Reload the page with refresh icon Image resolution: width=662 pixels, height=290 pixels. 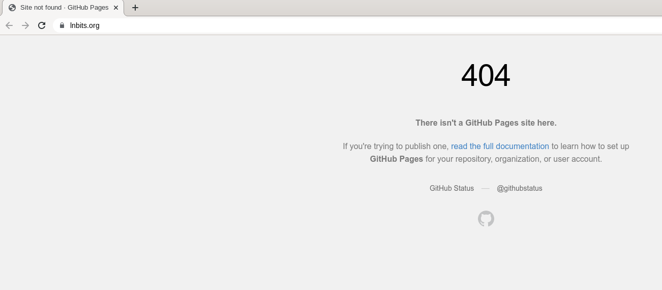[x=42, y=25]
